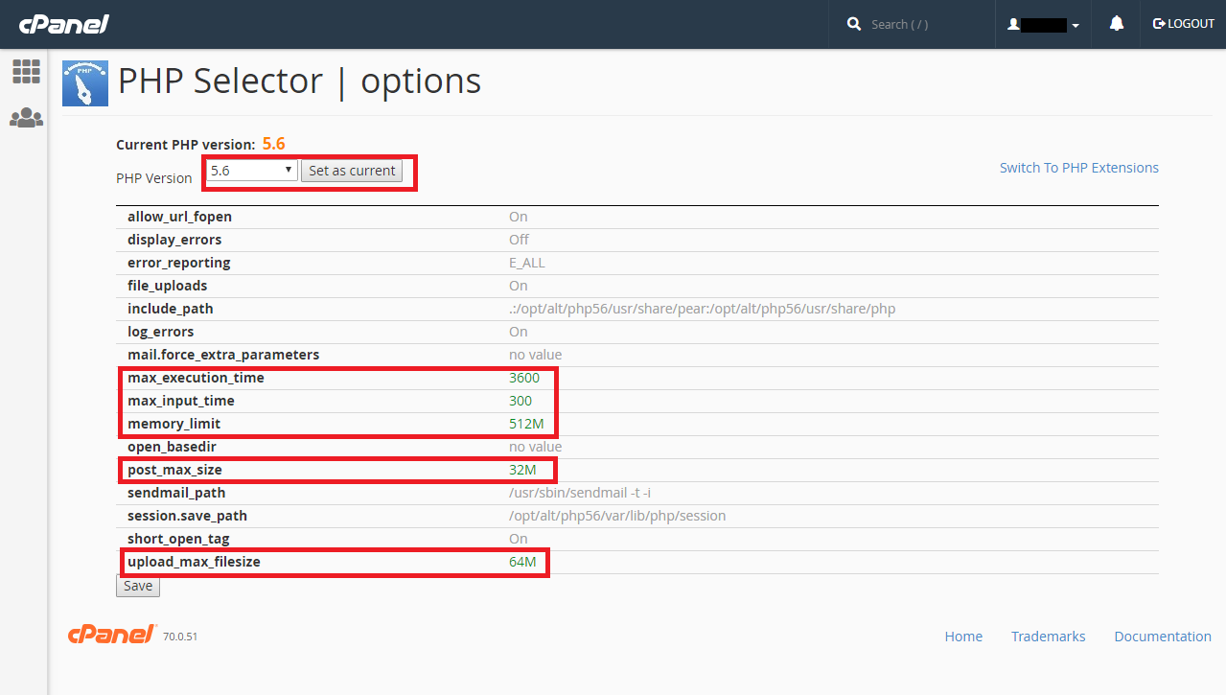
Task: Open the apps grid icon in sidebar
Action: (26, 72)
